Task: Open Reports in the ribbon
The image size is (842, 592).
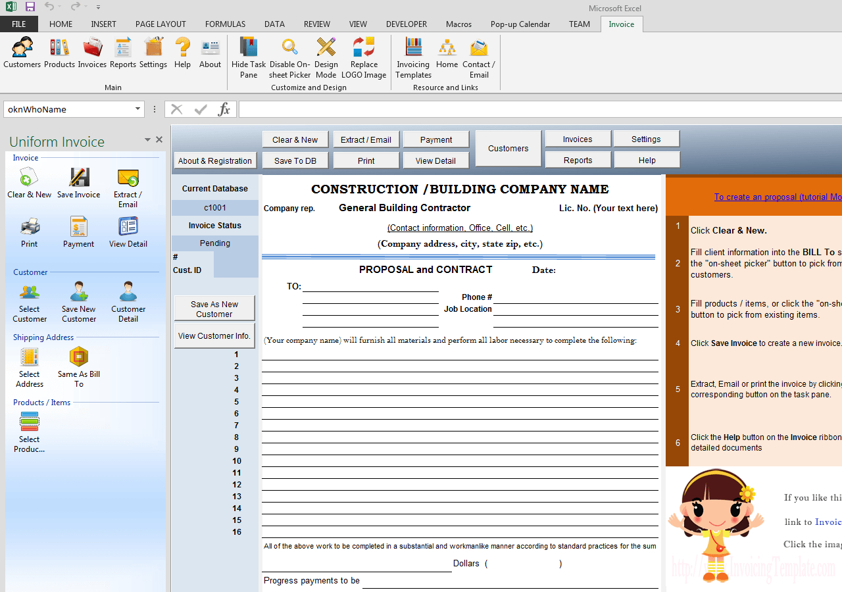Action: [123, 53]
